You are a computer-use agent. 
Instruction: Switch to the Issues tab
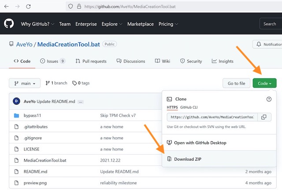52,61
